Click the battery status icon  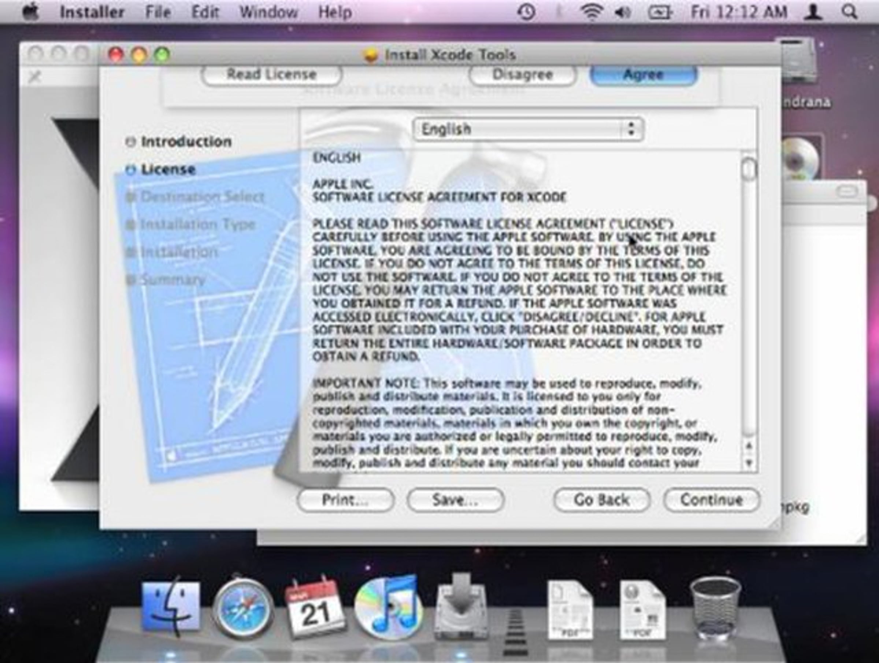coord(660,12)
